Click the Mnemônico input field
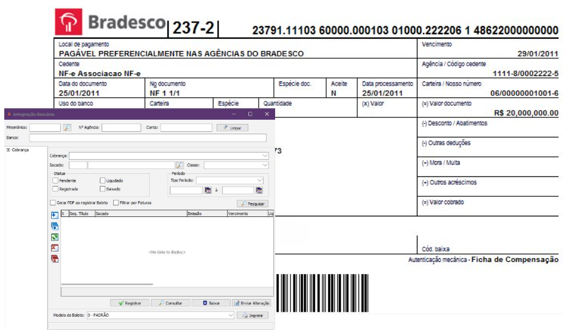The image size is (563, 330). tap(45, 128)
